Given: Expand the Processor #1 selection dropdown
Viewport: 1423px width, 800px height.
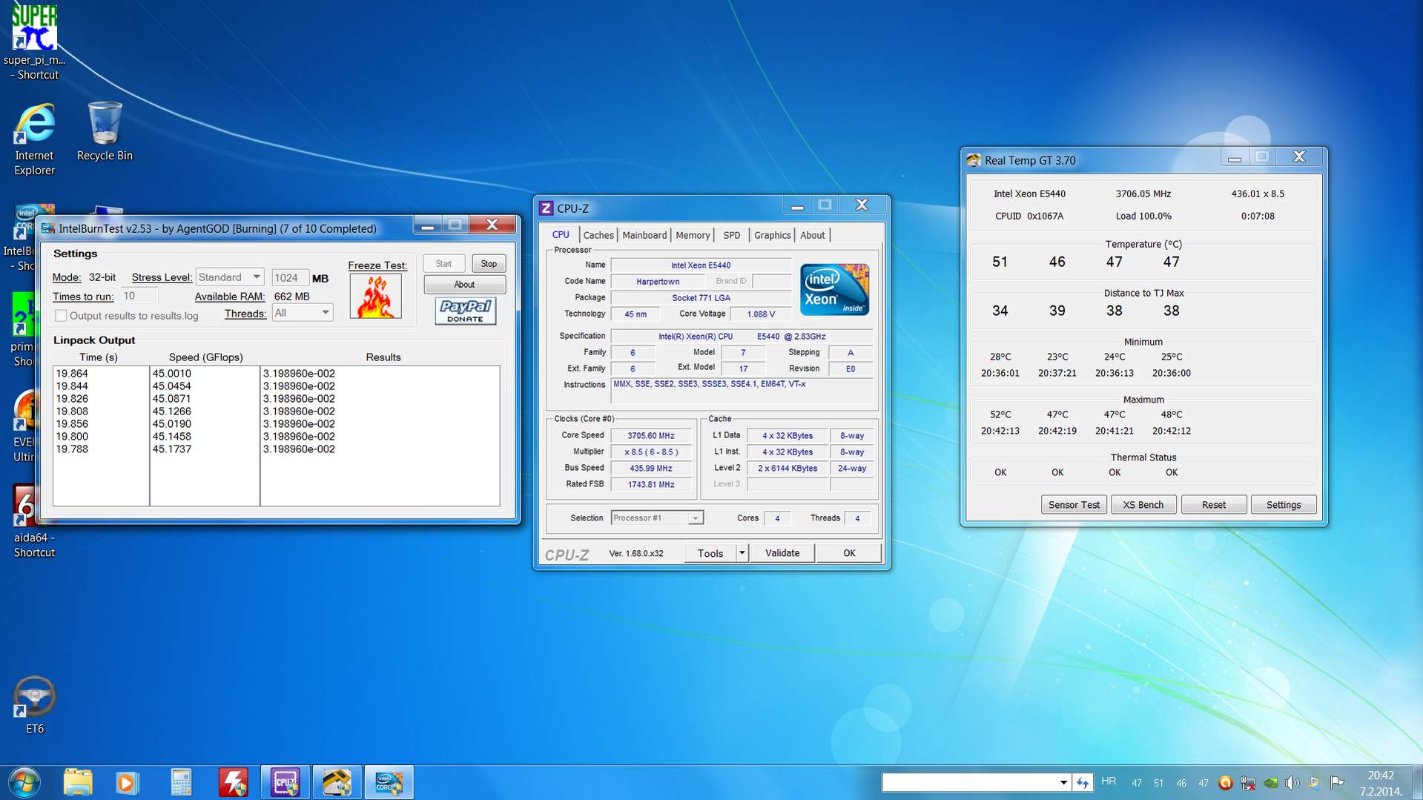Looking at the screenshot, I should point(695,518).
